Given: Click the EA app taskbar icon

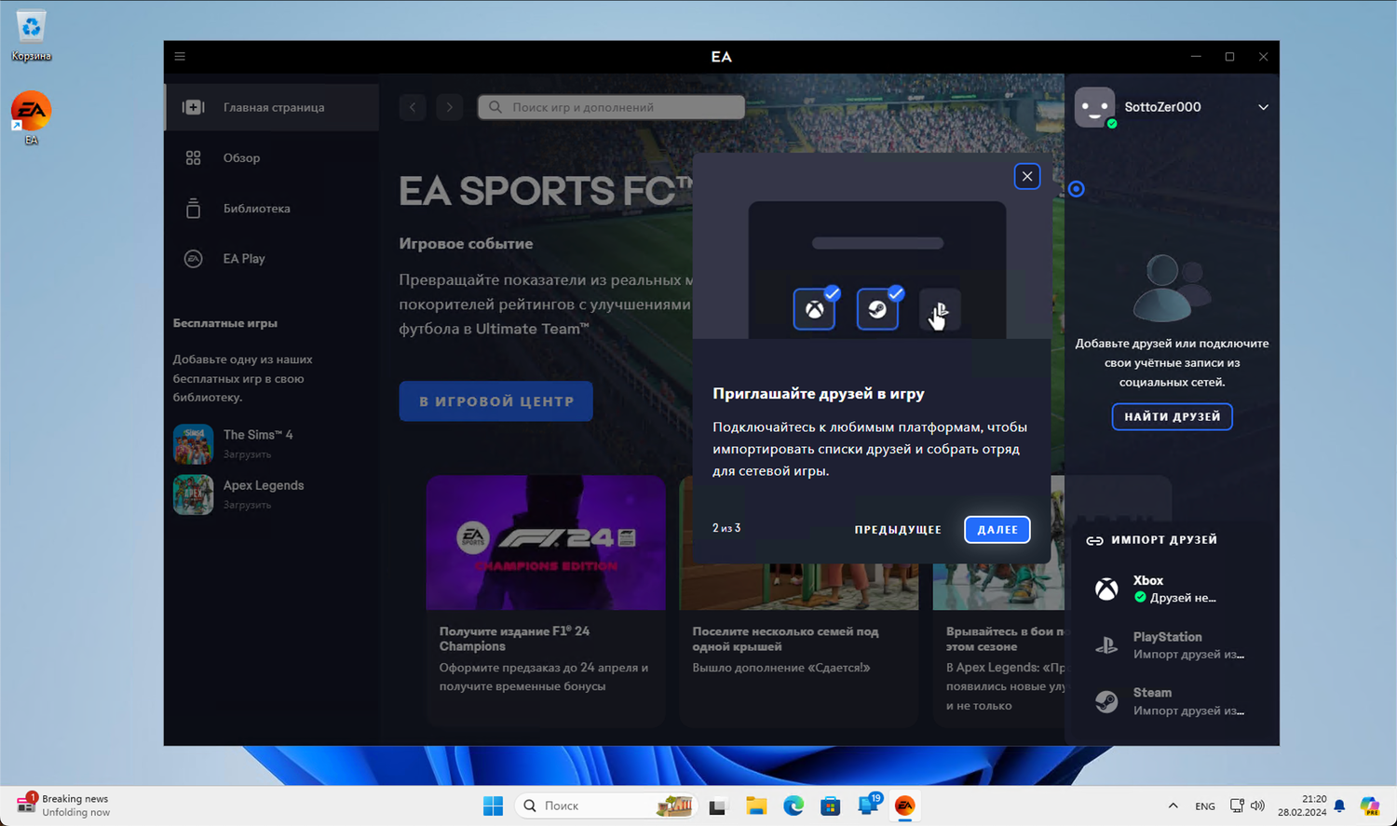Looking at the screenshot, I should point(905,806).
